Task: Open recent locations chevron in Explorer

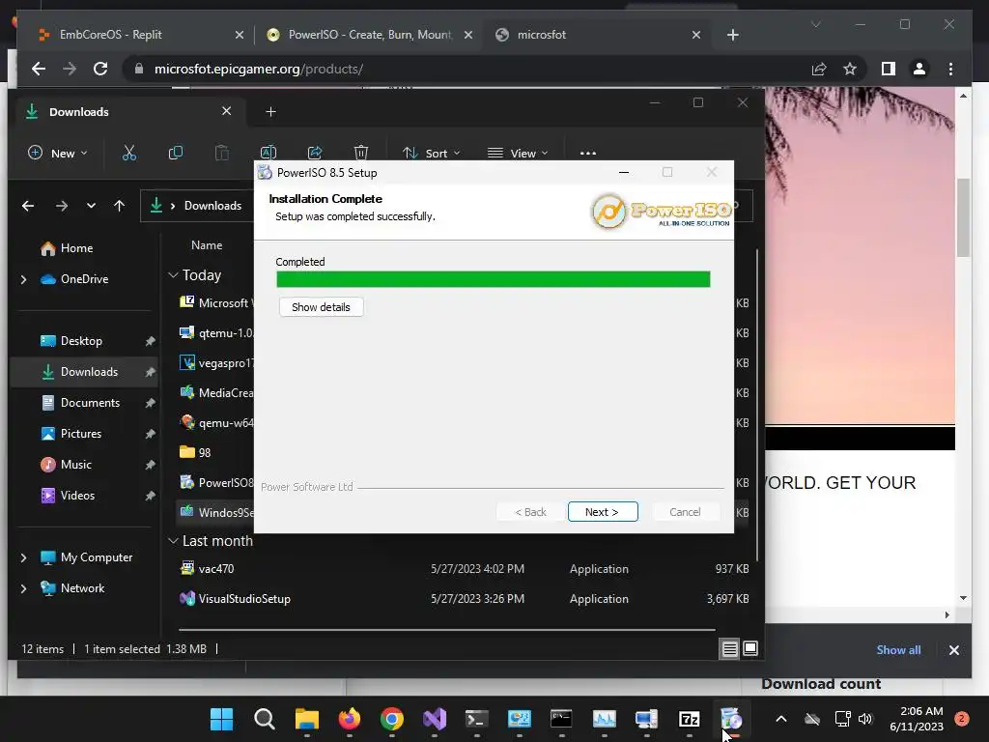Action: tap(91, 206)
